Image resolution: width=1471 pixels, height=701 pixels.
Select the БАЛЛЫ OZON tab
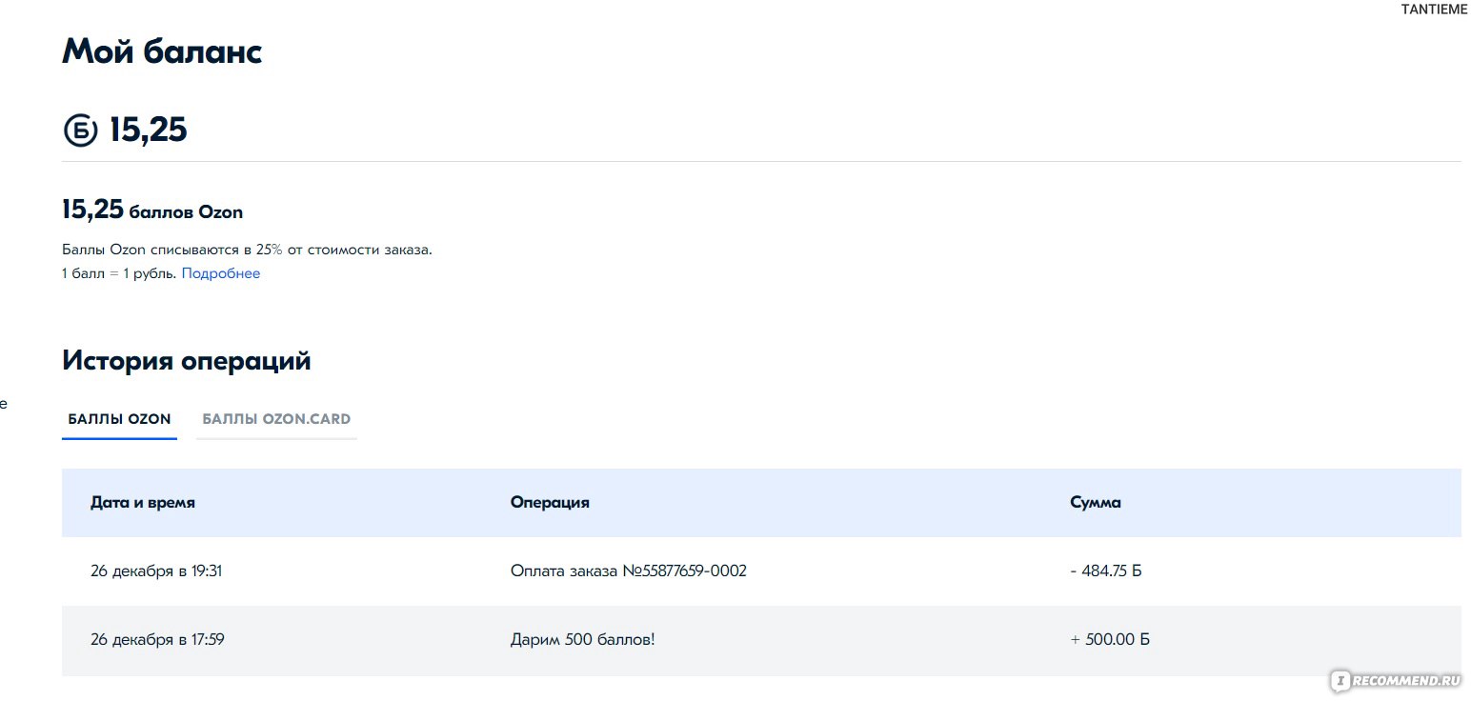point(119,419)
